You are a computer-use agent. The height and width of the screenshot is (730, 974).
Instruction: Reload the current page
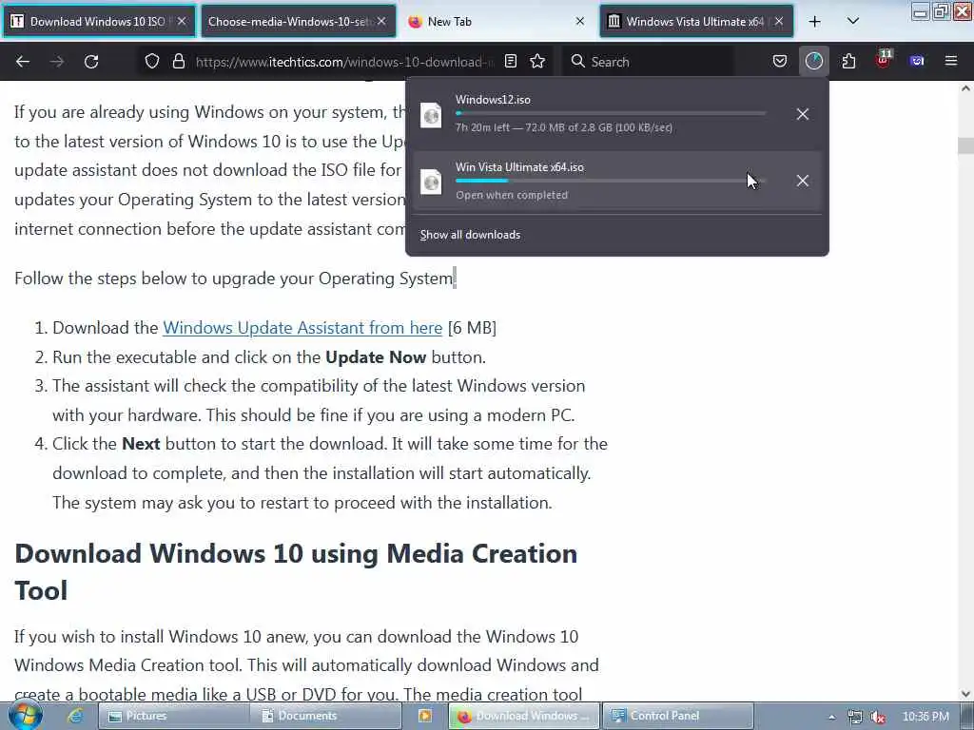coord(91,62)
